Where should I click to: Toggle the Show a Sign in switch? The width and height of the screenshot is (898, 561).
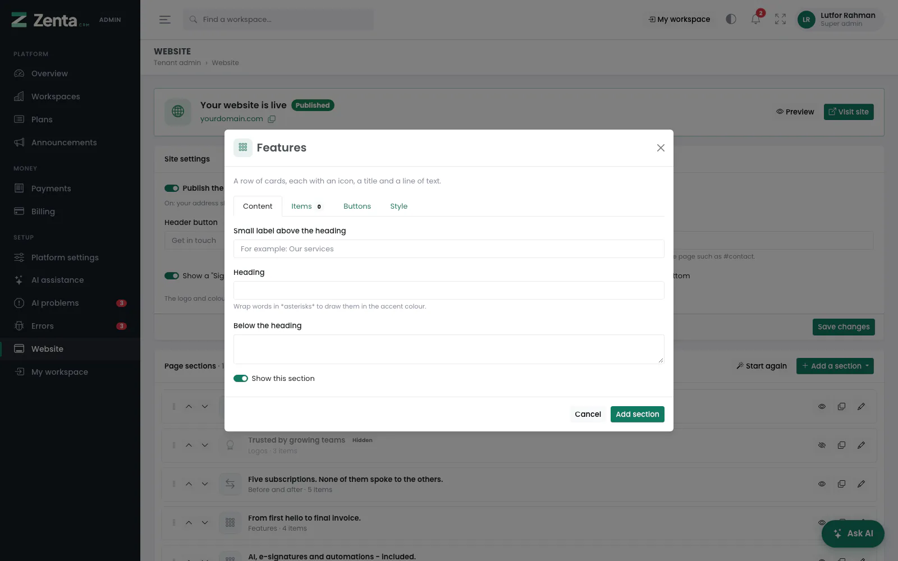click(x=172, y=276)
